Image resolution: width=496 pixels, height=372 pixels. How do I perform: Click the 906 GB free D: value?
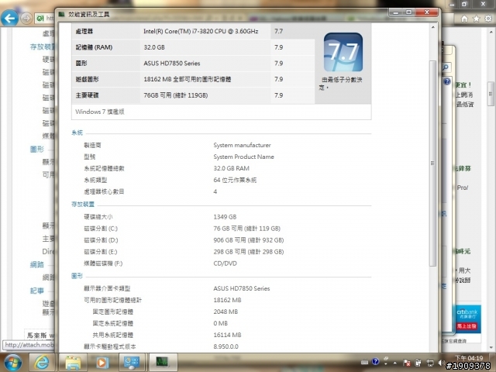coord(248,240)
